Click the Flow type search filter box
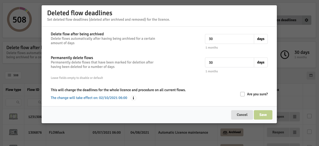 tap(13, 102)
